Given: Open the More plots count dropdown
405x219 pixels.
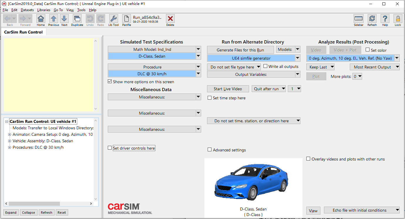Looking at the screenshot, I should click(357, 76).
